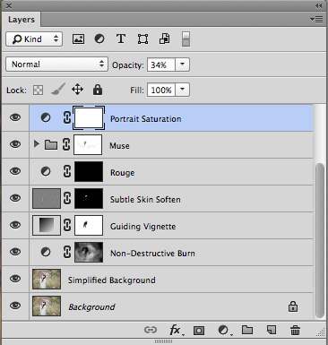The height and width of the screenshot is (345, 328).
Task: Lock transparent pixels
Action: tap(38, 90)
